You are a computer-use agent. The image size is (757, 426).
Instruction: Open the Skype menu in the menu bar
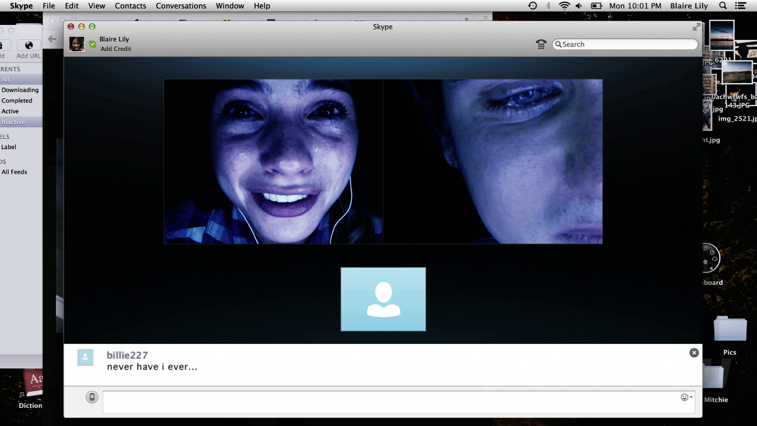coord(21,6)
